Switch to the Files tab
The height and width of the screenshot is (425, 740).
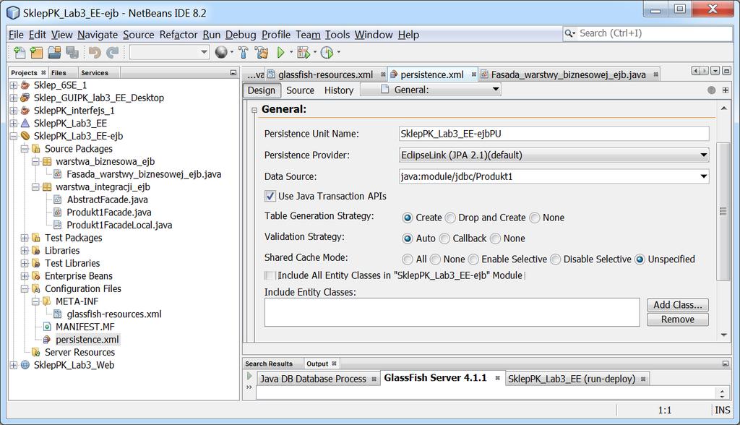pos(59,73)
